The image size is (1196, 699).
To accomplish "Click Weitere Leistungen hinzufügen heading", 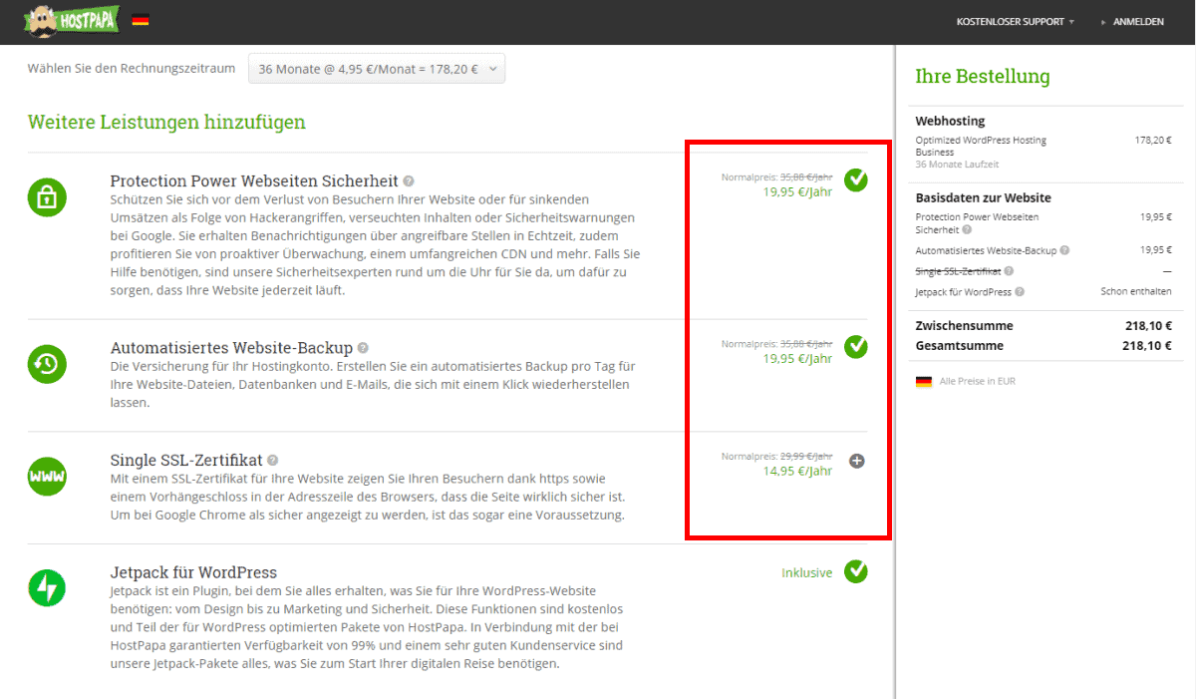I will [x=166, y=123].
